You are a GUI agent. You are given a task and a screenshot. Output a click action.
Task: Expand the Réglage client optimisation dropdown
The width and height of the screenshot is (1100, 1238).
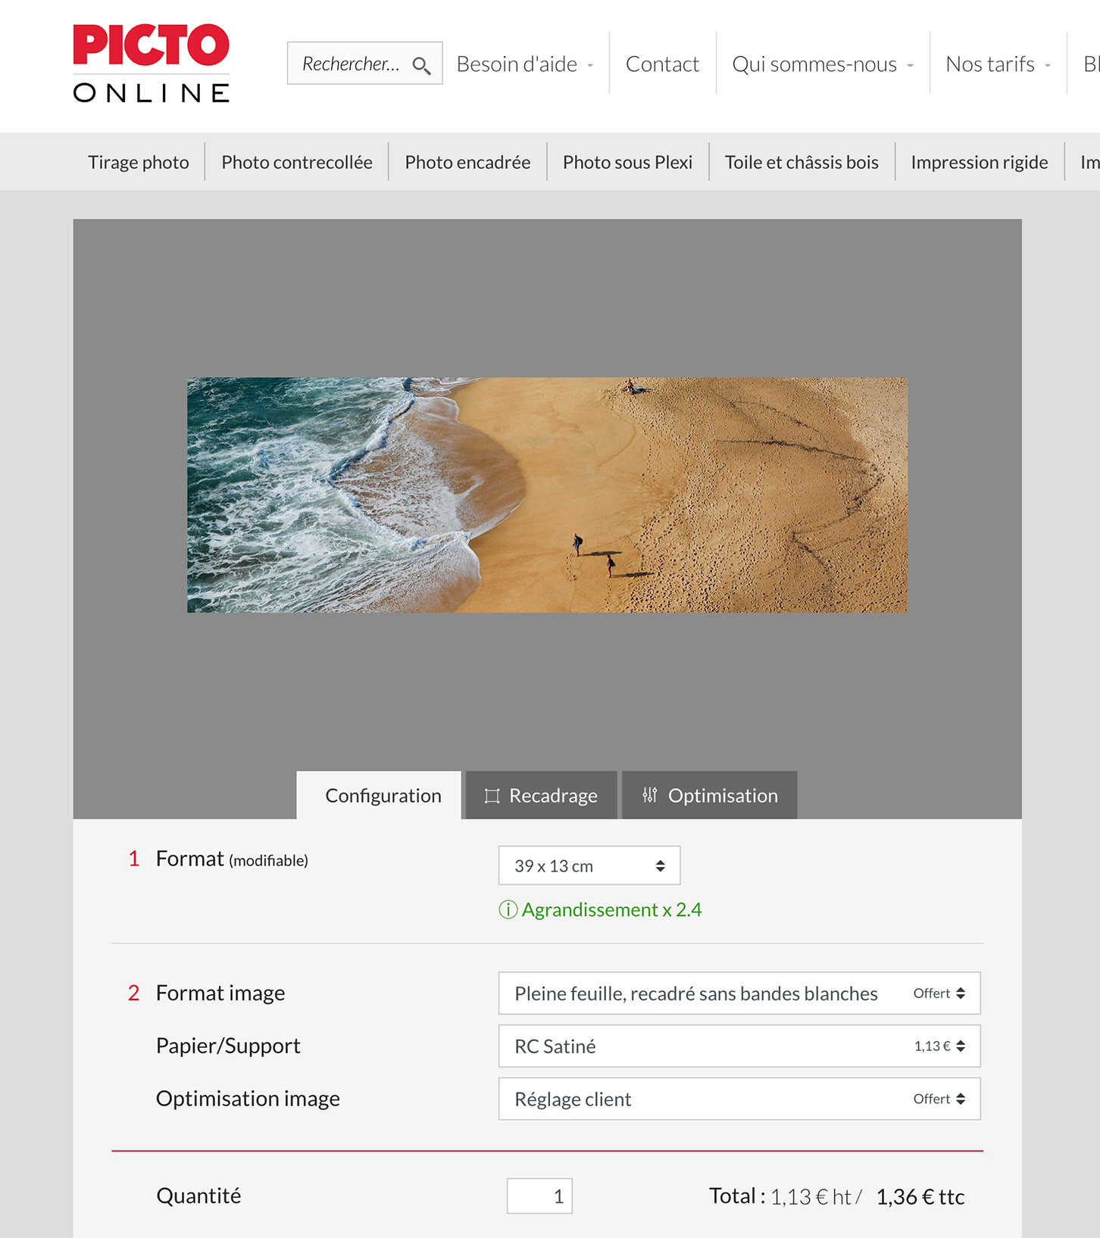pyautogui.click(x=739, y=1099)
